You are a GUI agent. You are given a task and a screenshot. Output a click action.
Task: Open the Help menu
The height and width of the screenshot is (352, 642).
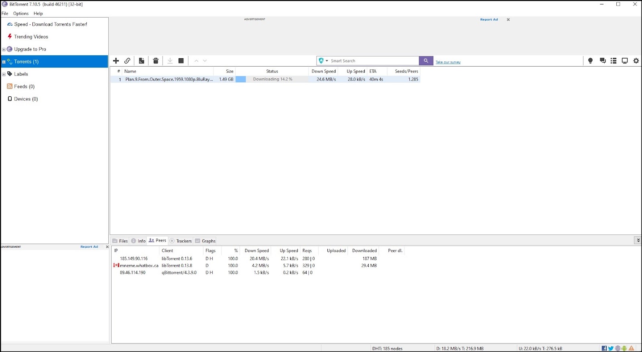pyautogui.click(x=38, y=13)
